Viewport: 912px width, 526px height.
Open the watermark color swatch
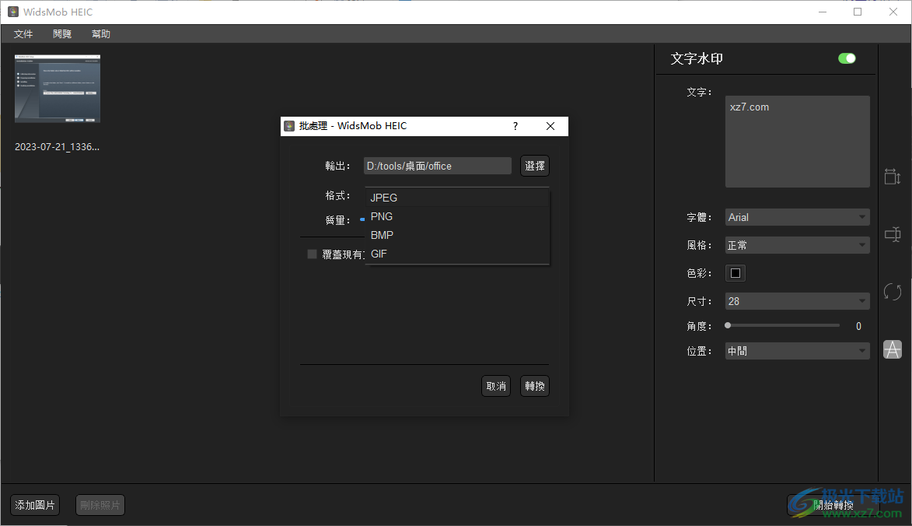pyautogui.click(x=736, y=273)
